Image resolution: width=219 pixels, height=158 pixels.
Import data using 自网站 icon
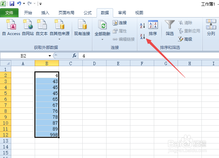click(28, 28)
